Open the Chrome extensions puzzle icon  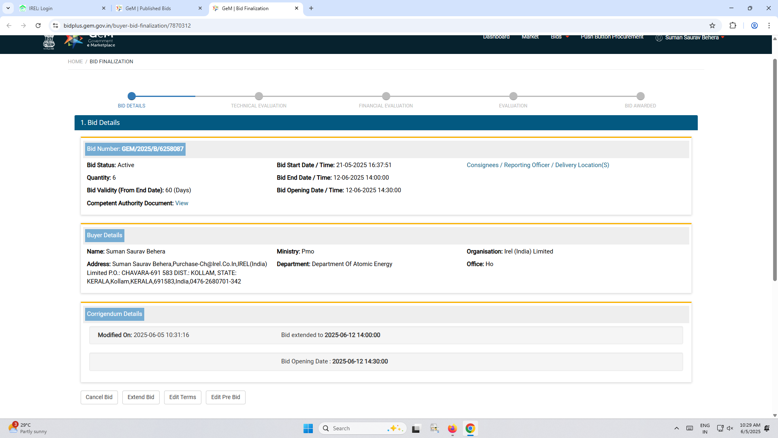point(733,26)
